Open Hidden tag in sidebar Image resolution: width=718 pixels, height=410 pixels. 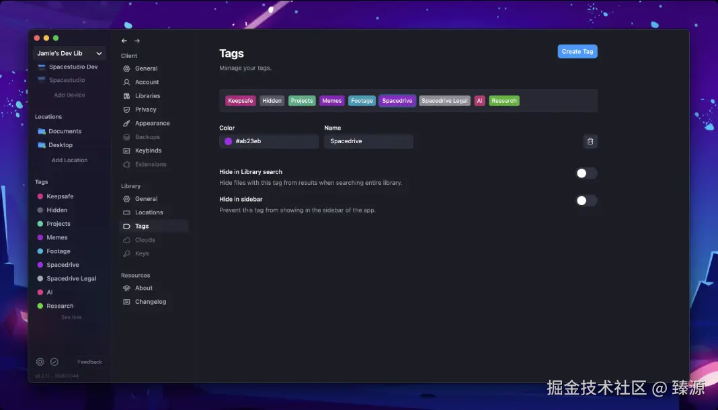52,210
